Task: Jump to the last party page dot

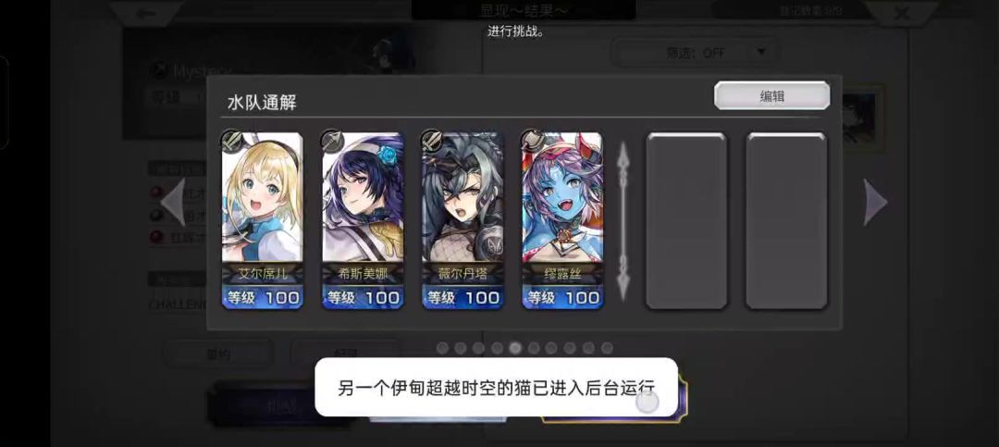Action: 607,348
